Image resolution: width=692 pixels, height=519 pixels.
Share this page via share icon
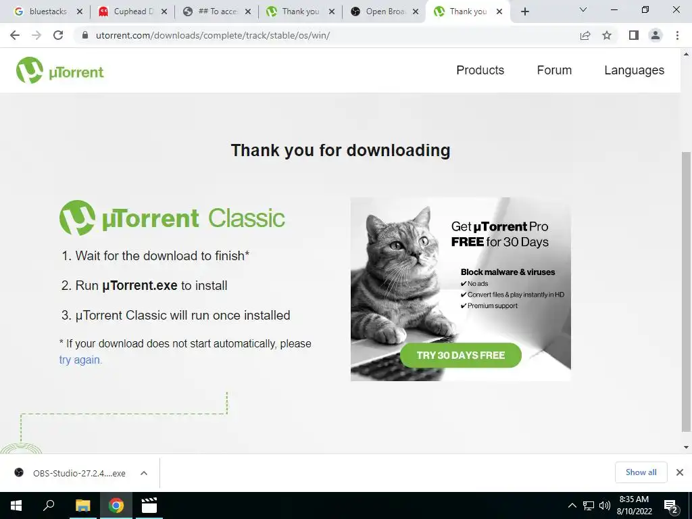point(585,35)
